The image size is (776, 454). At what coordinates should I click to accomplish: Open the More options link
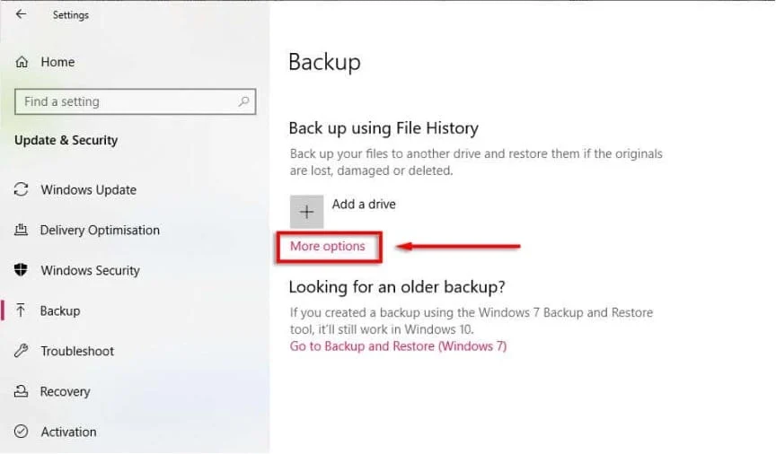pos(328,247)
